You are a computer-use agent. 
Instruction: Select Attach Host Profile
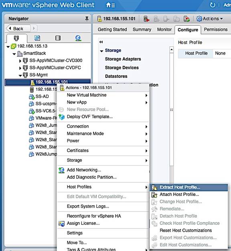189,194
